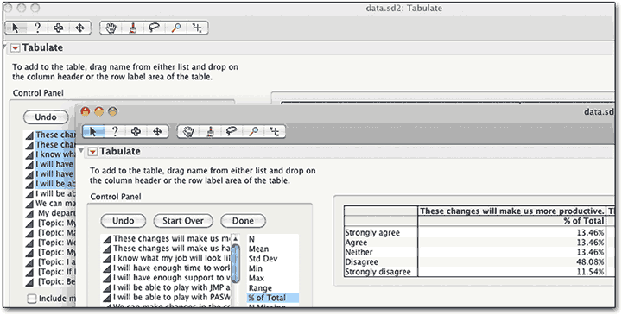Collapse the front Tabulate outline with gray disclosure triangle
622x315 pixels.
pos(81,150)
